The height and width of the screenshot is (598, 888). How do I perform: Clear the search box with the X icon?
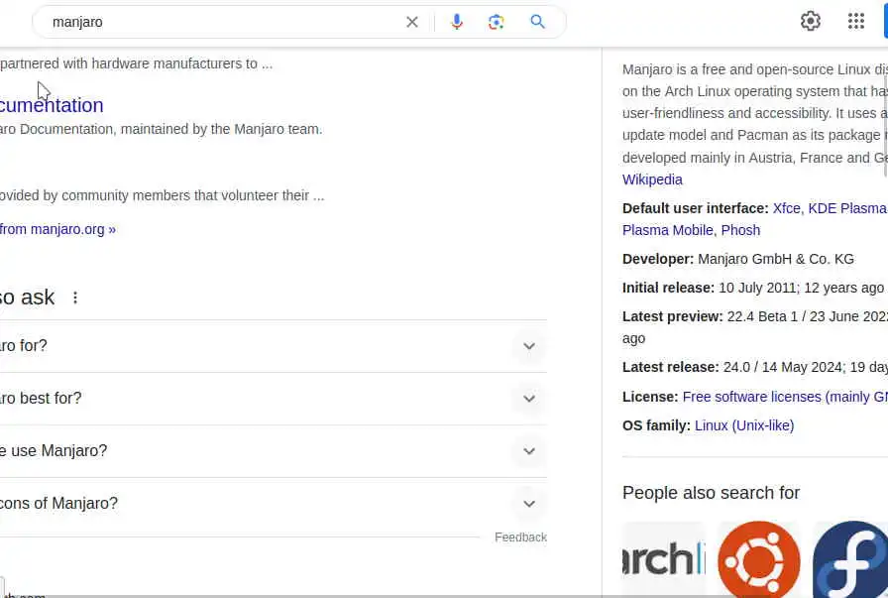[x=411, y=22]
